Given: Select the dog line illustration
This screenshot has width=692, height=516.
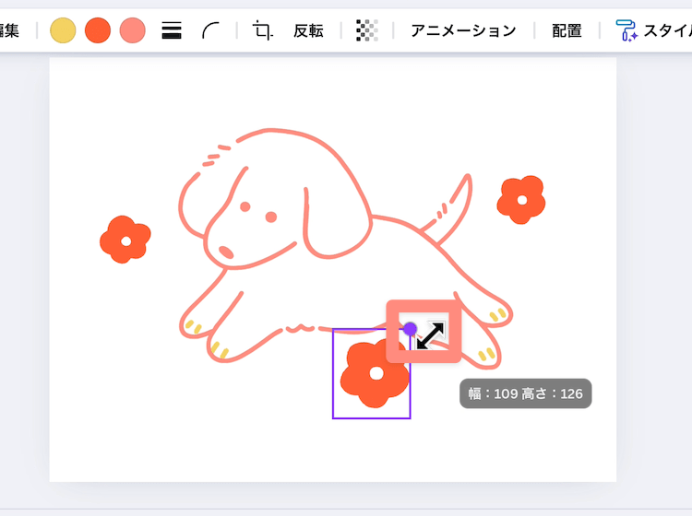Looking at the screenshot, I should tap(346, 249).
